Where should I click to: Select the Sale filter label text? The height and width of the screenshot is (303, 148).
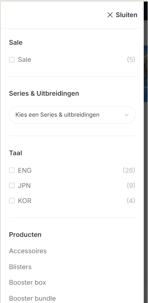[x=24, y=60]
